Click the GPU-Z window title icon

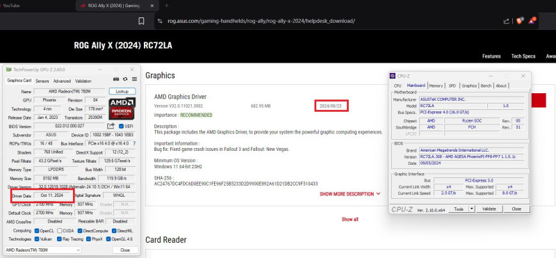coord(9,70)
